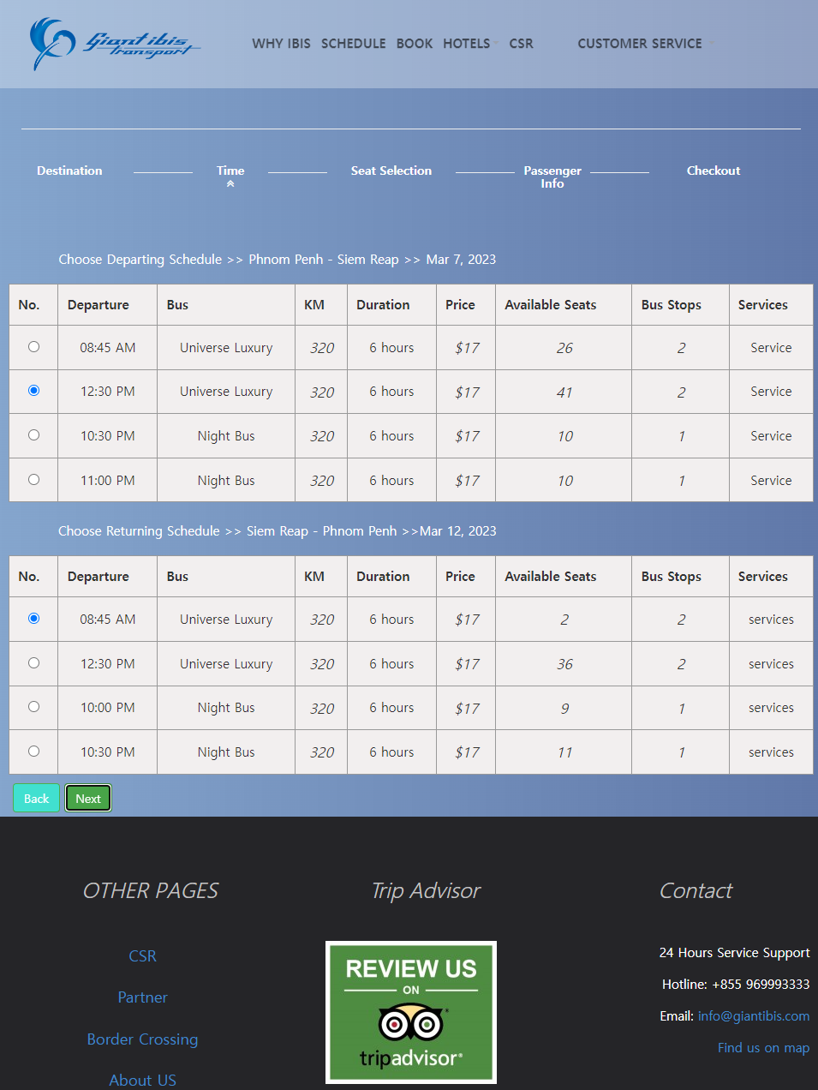Go to the Seat Selection step
The image size is (818, 1090).
coord(391,171)
